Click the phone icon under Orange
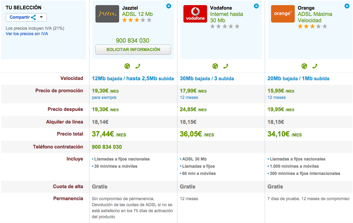Screen dimensions: 353x223 [315, 66]
